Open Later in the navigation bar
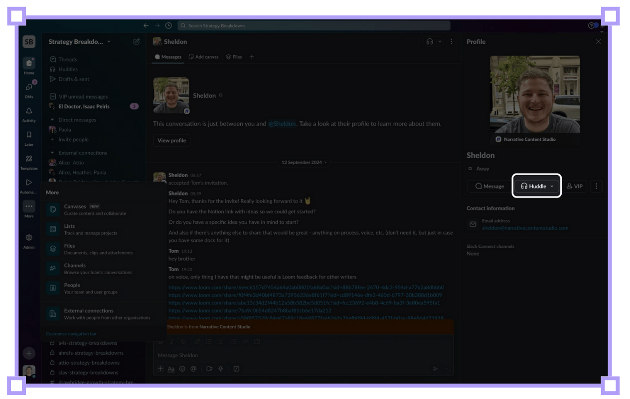This screenshot has height=399, width=630. pyautogui.click(x=29, y=138)
